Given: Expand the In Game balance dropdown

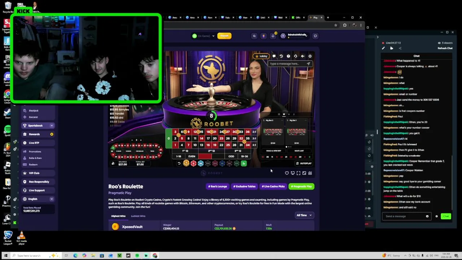Looking at the screenshot, I should pyautogui.click(x=203, y=36).
